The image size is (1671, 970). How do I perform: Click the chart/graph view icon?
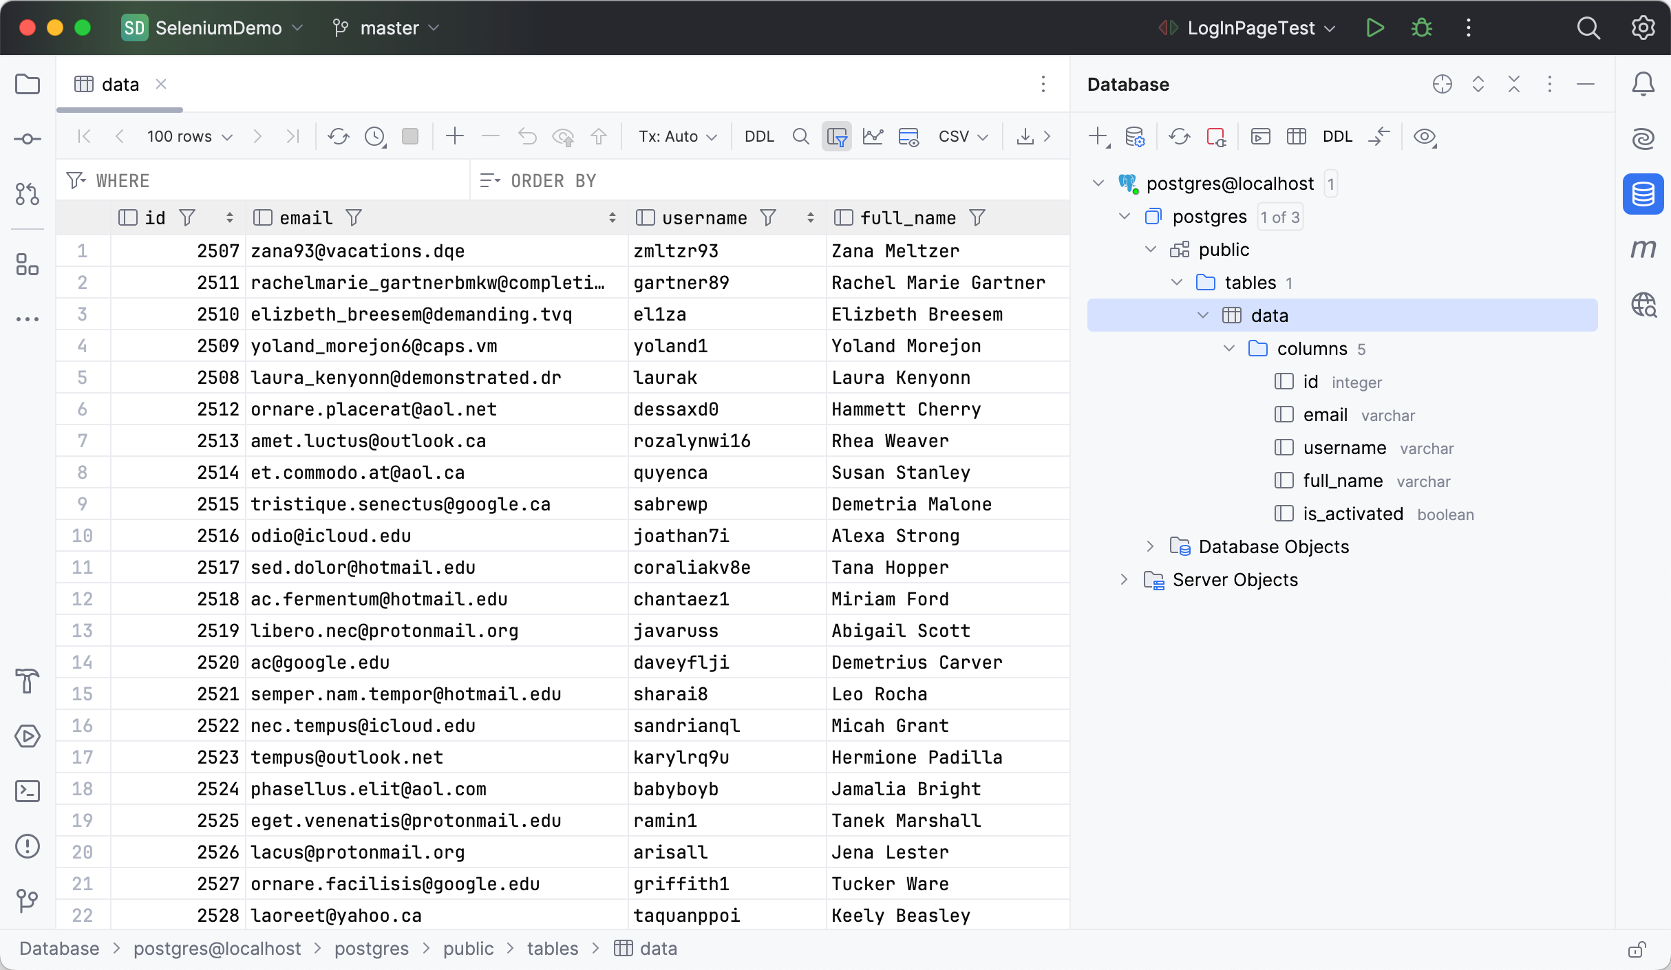pyautogui.click(x=873, y=136)
